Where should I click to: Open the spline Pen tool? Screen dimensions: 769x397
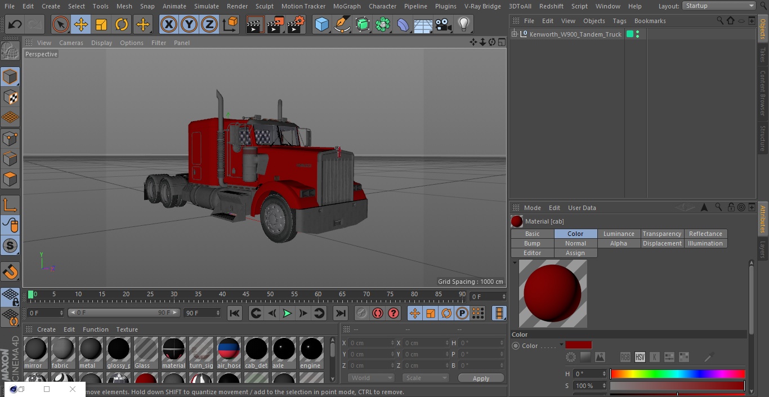[342, 24]
